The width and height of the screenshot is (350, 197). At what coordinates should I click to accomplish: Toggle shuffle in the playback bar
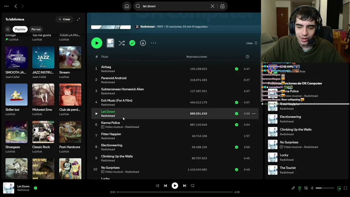click(x=157, y=186)
